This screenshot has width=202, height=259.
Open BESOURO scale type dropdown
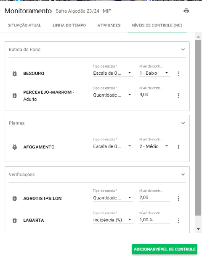tap(113, 73)
